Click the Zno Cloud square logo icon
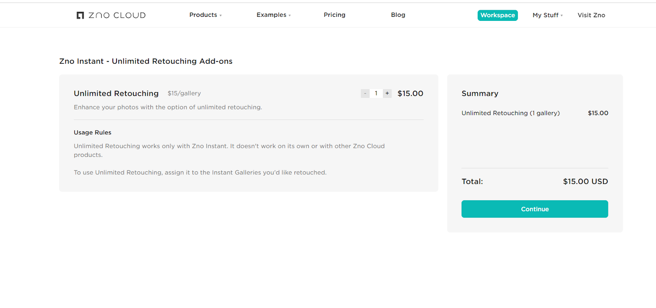 click(x=80, y=16)
